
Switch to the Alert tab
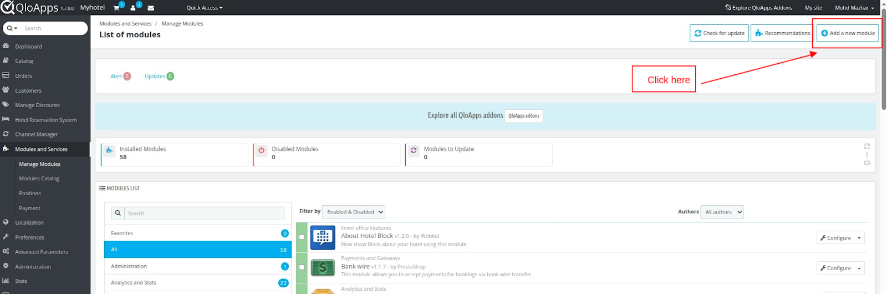click(x=120, y=77)
